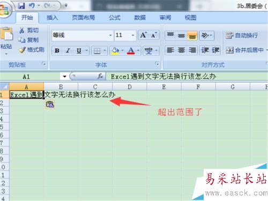The height and width of the screenshot is (201, 268).
Task: Increase indent
Action: (x=215, y=50)
